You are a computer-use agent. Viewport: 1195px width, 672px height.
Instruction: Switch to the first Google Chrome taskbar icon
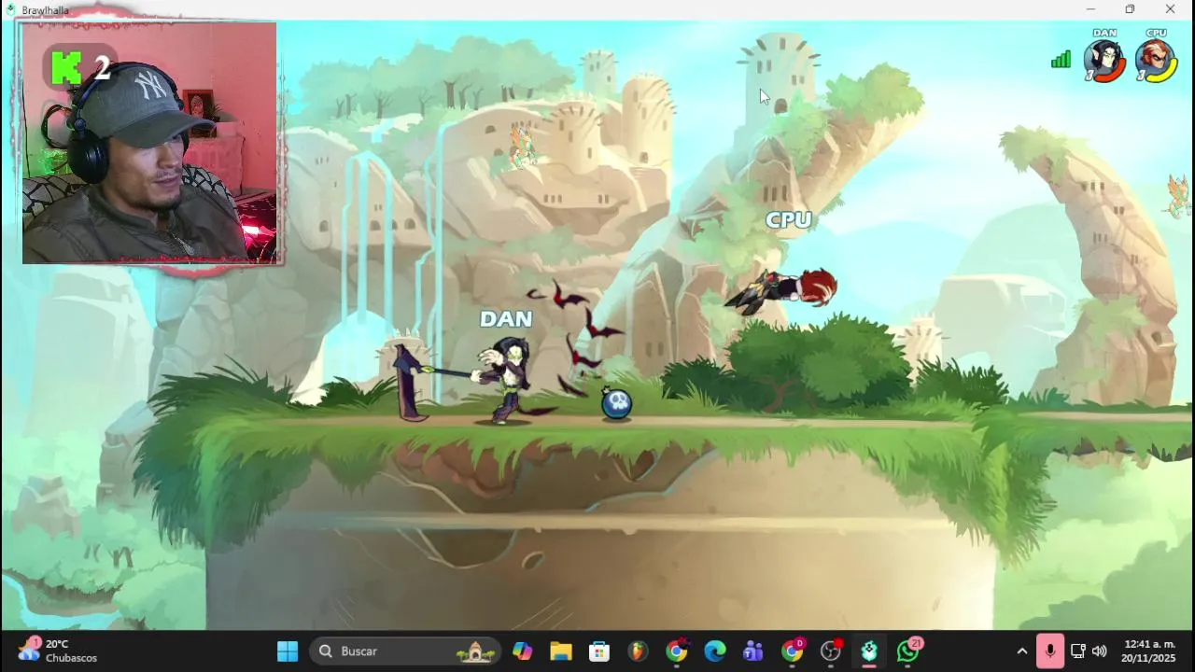point(677,651)
